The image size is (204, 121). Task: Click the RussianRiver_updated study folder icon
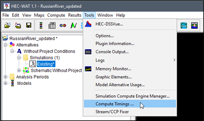[6, 38]
